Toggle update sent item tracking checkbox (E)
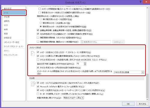Viewport: 150px width, 108px height. tap(38, 34)
